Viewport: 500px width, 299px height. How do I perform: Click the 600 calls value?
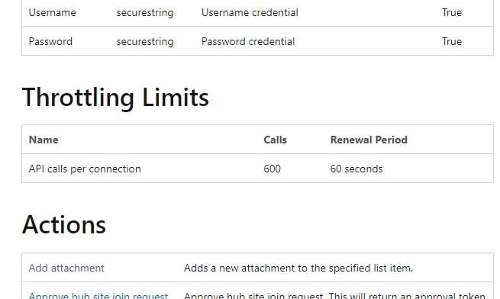pos(272,169)
